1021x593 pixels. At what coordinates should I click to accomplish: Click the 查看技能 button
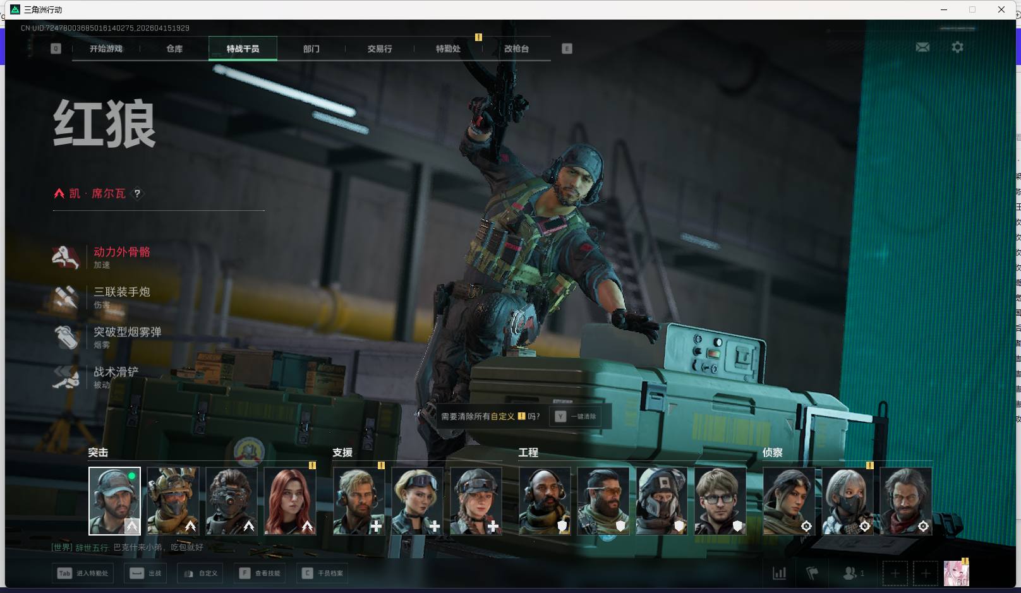tap(259, 573)
